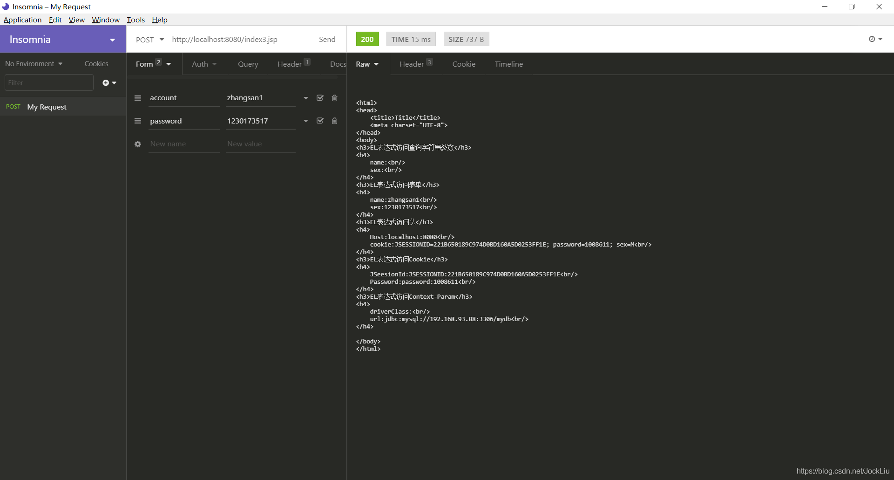Focus the sidebar Filter field
Screen dimensions: 894x480
[49, 82]
